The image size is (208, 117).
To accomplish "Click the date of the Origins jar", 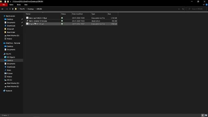I will (78, 24).
